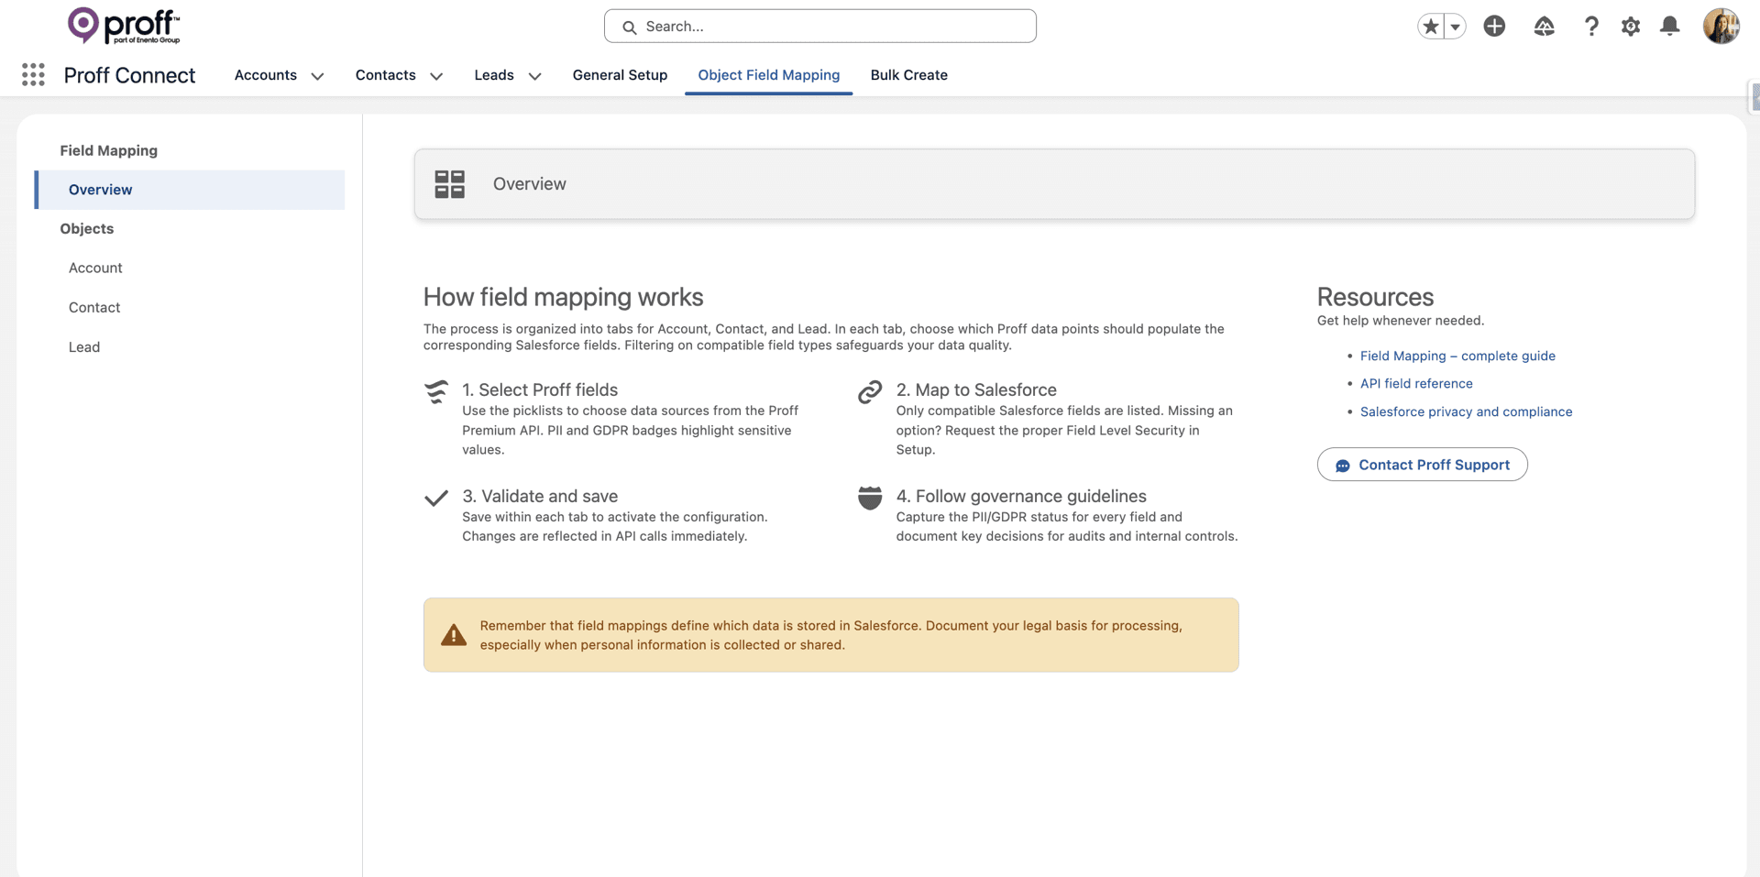
Task: Open the App Launcher waffle icon
Action: tap(33, 74)
